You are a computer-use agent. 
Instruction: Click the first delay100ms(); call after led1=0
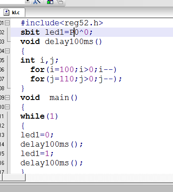tap(51, 144)
